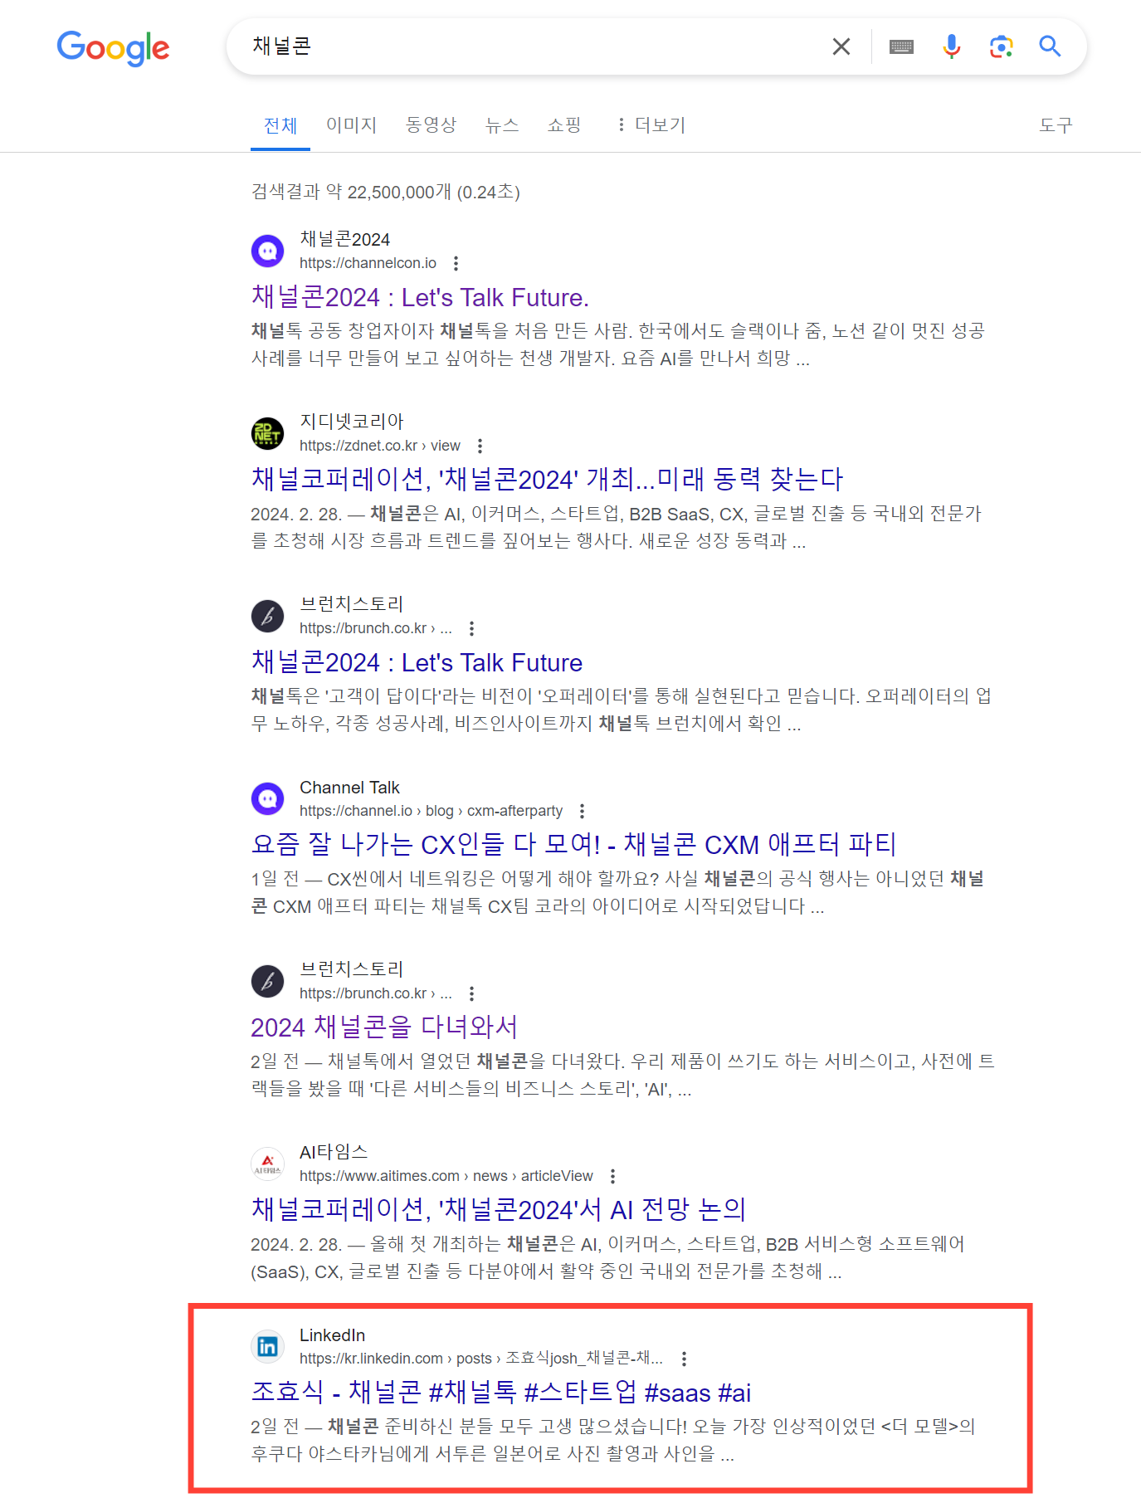Open the 도구 search tools
Screen dimensions: 1141x1498
(x=1056, y=125)
